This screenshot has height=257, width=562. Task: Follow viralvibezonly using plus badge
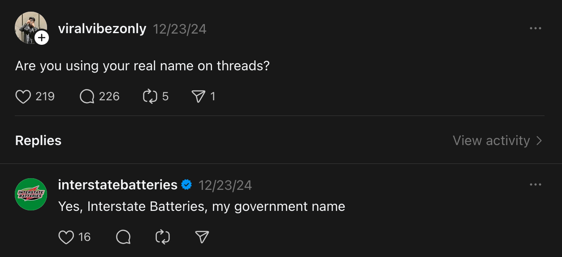pyautogui.click(x=42, y=38)
